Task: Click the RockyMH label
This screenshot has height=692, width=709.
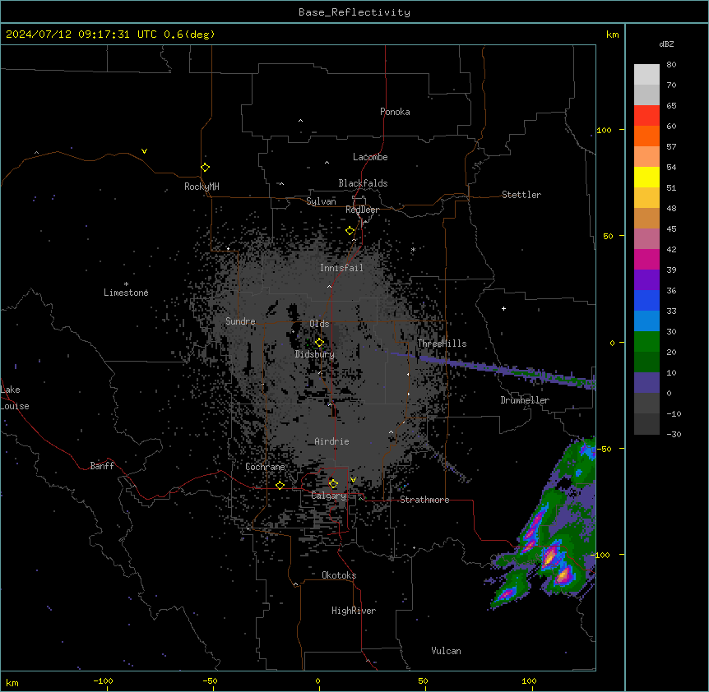Action: pyautogui.click(x=202, y=187)
